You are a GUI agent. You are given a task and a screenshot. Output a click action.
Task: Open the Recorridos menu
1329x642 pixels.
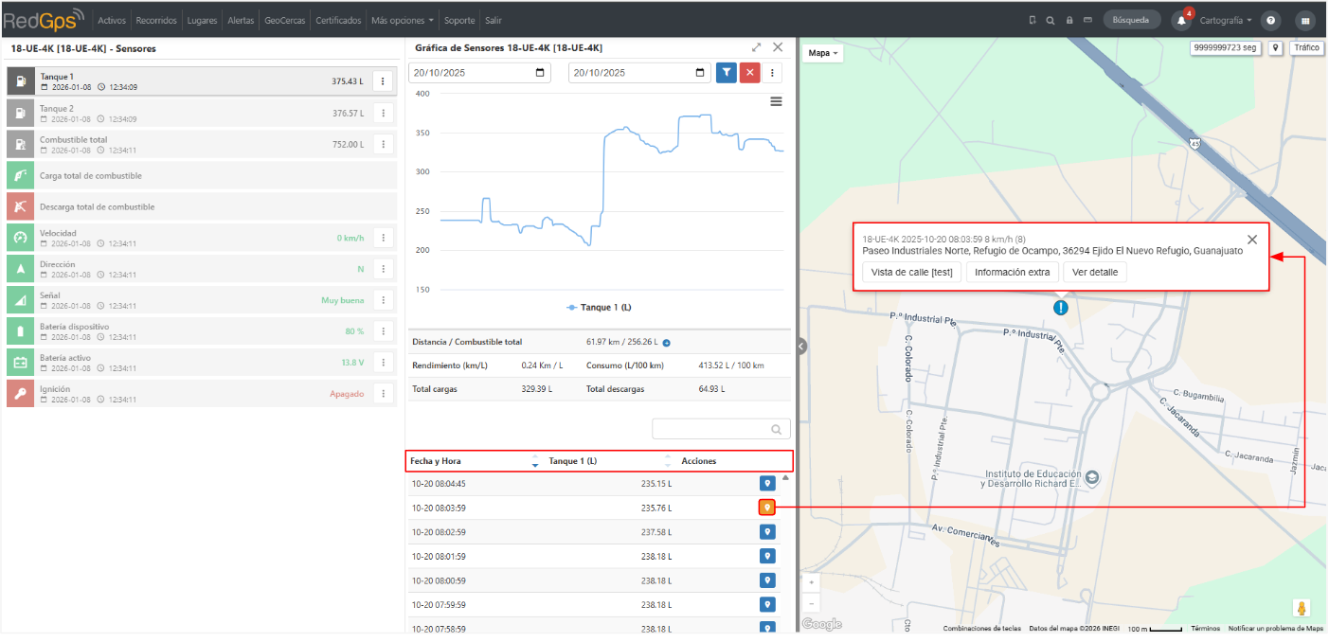156,20
